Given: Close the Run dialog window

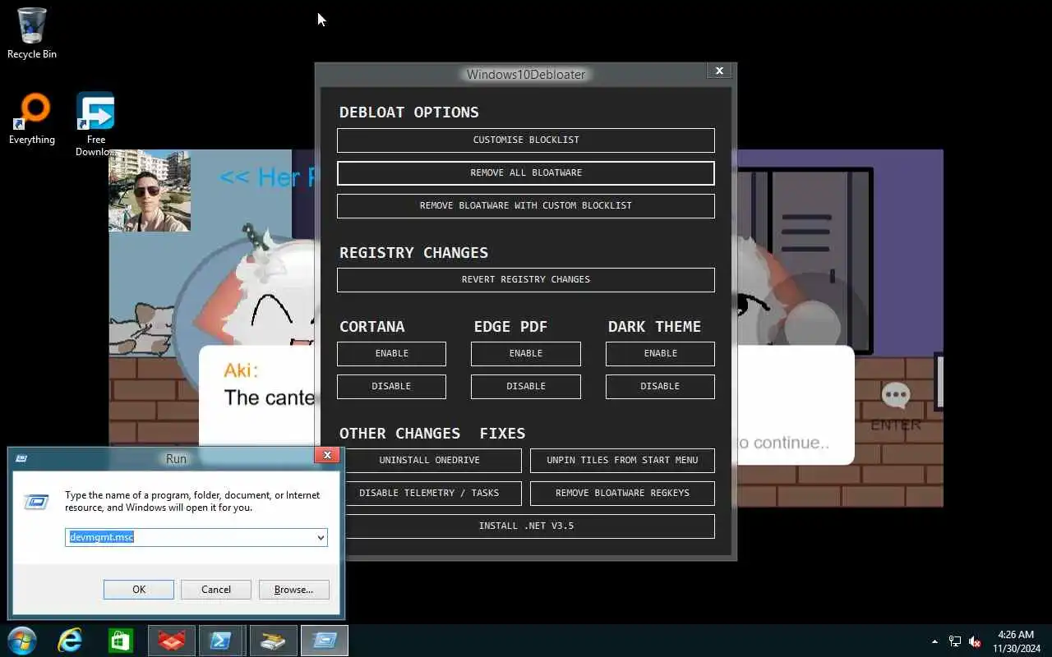Looking at the screenshot, I should pos(327,455).
